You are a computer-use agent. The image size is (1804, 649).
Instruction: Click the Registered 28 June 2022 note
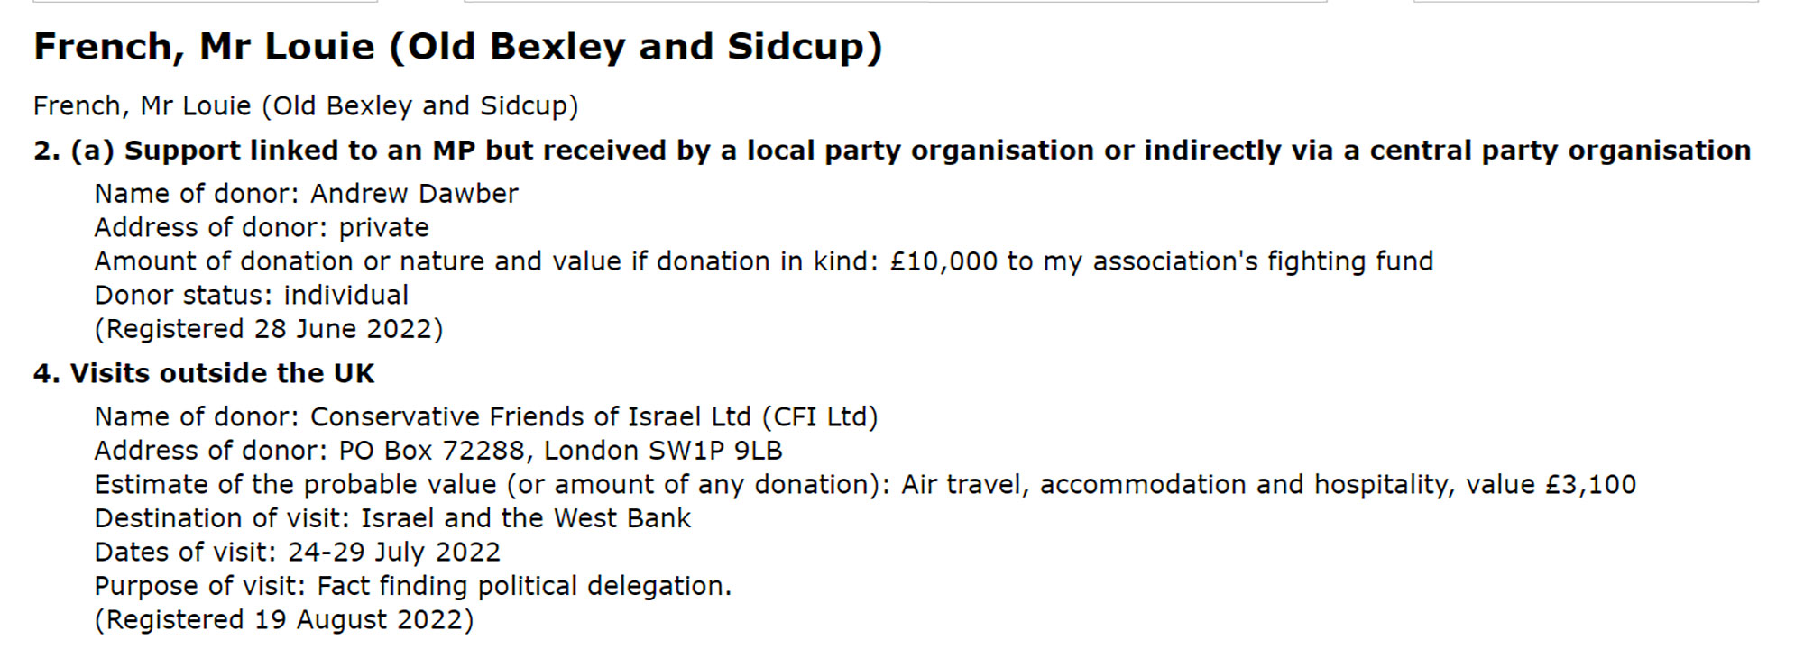269,329
